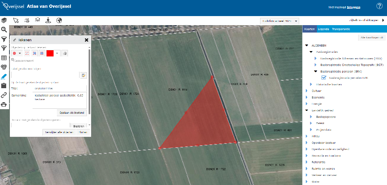
Task: Uncheck Basisregistratie percelen BRK layer checkbox
Action: (x=324, y=78)
